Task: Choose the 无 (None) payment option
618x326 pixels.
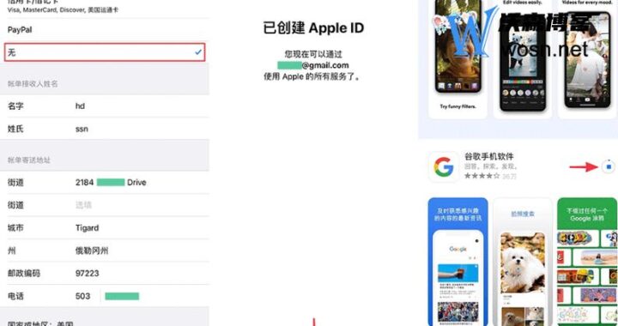Action: tap(105, 52)
